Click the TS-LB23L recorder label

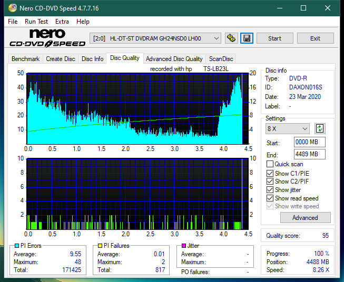(x=216, y=69)
